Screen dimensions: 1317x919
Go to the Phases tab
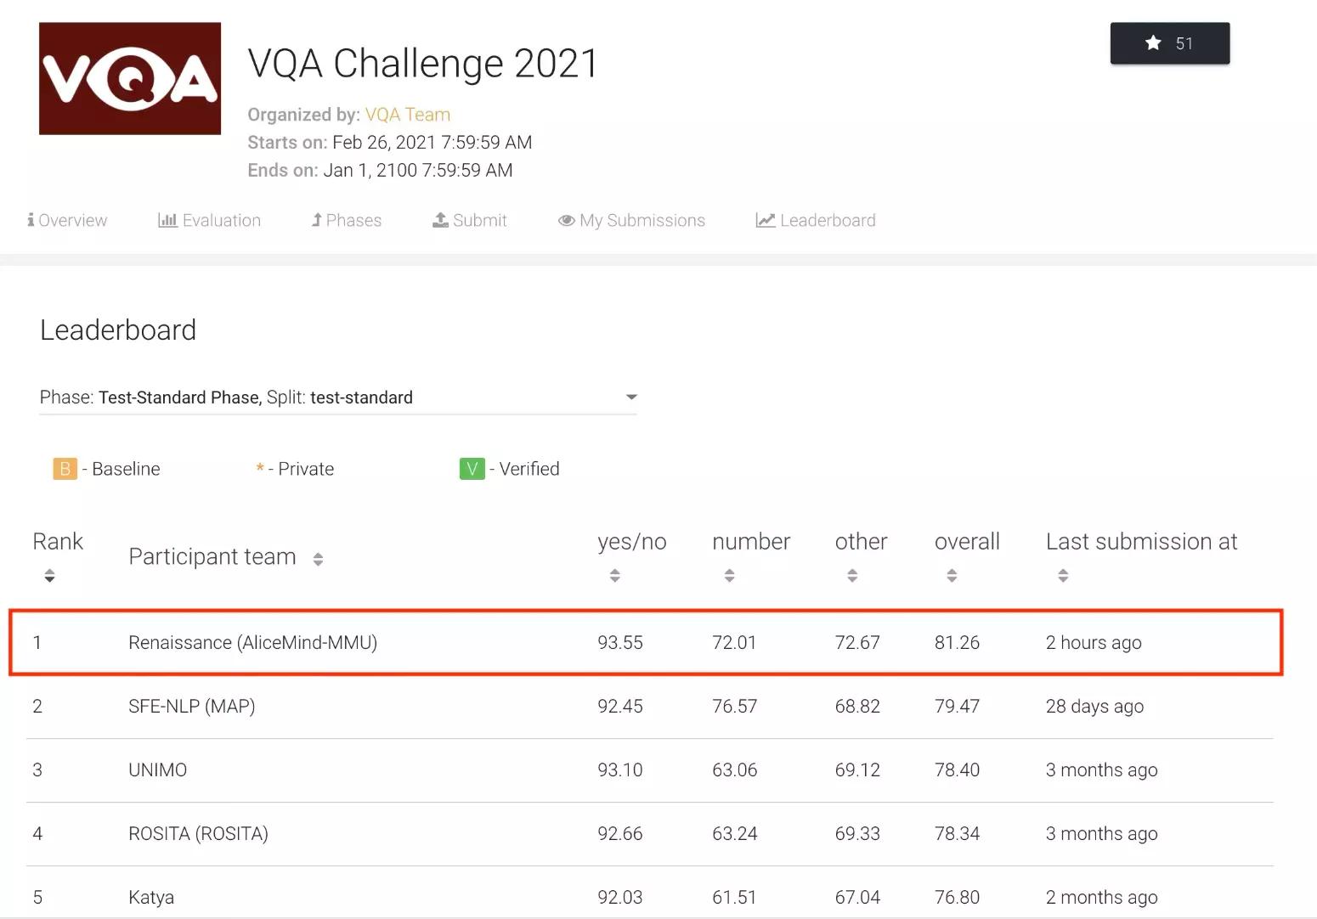pyautogui.click(x=347, y=221)
